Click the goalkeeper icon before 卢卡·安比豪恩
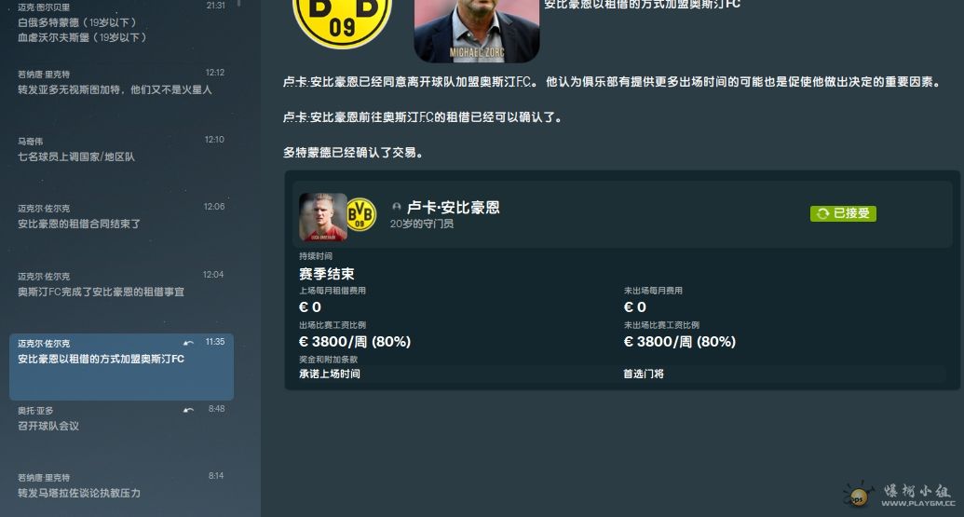Viewport: 964px width, 517px height. point(397,207)
